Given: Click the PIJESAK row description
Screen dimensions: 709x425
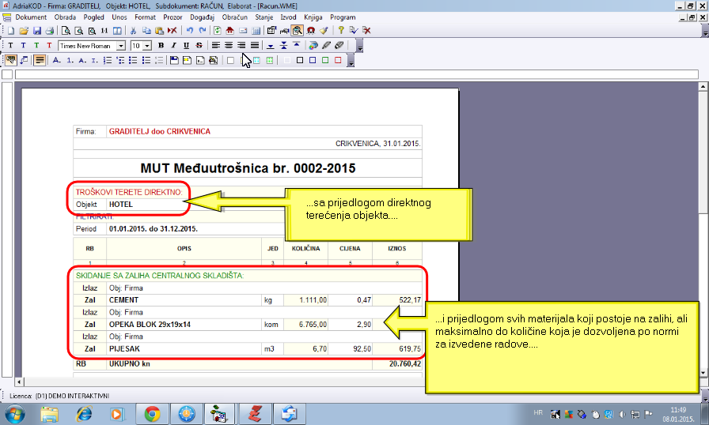Looking at the screenshot, I should pos(124,348).
